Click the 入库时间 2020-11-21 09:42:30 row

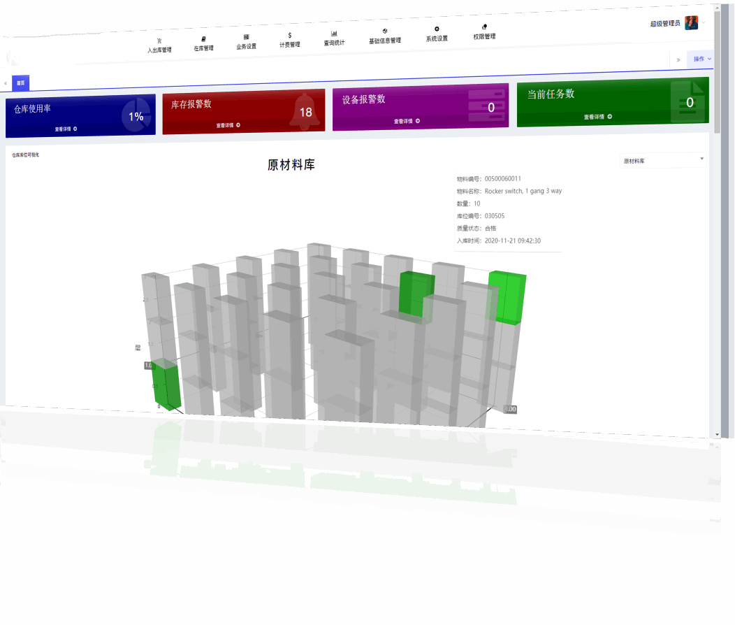pyautogui.click(x=498, y=240)
